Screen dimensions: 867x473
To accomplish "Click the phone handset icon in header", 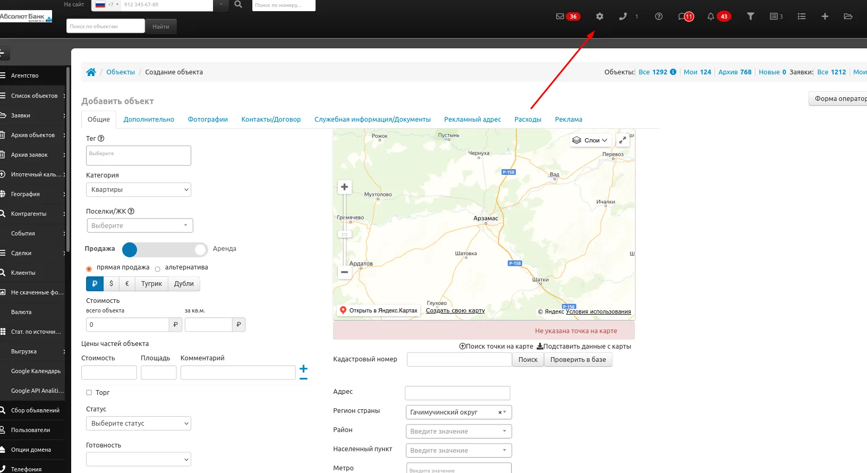I will coord(623,16).
